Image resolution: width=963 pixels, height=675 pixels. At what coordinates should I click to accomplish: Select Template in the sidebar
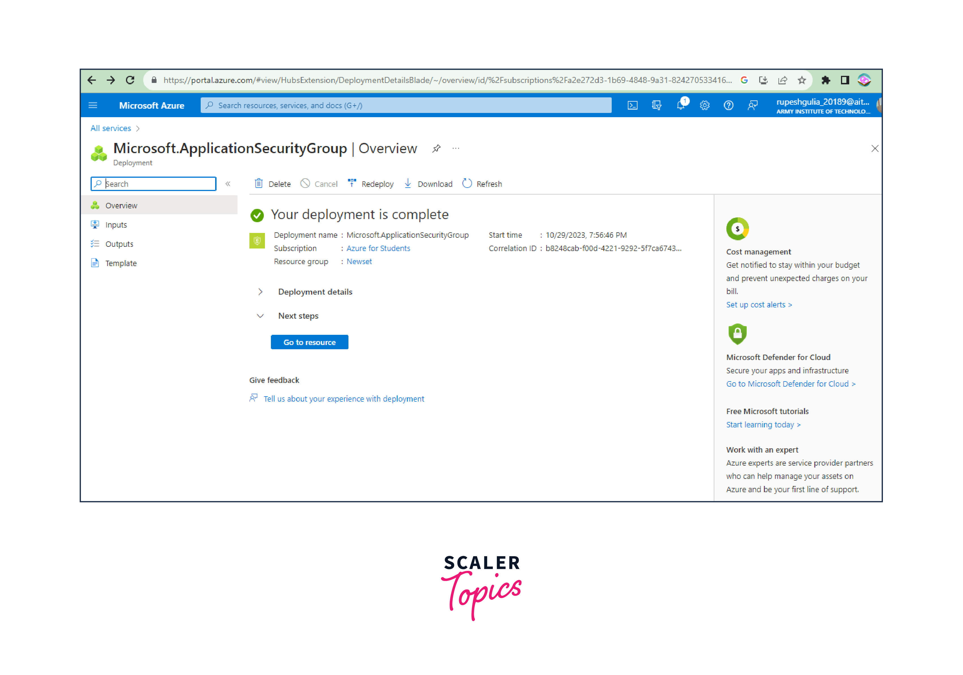click(121, 263)
